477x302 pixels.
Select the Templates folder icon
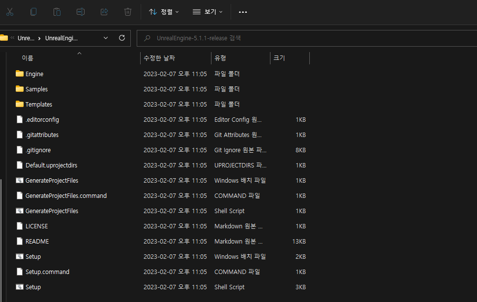tap(20, 104)
